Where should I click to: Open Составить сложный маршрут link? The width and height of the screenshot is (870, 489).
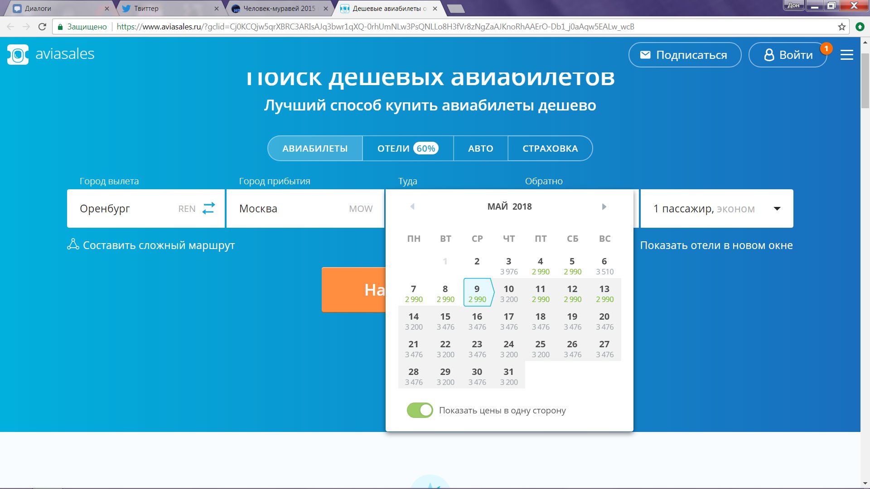click(159, 245)
